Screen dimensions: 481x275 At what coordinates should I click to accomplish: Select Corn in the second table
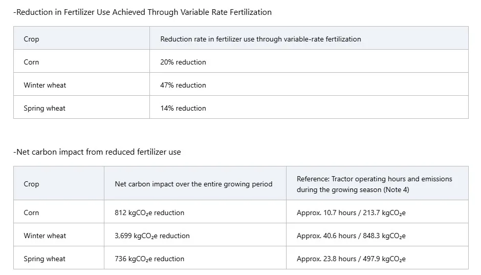coord(31,213)
